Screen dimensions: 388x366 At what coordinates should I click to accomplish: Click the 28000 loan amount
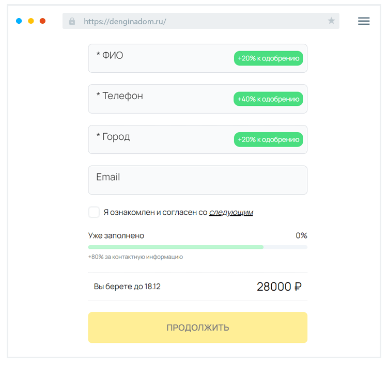tap(274, 287)
